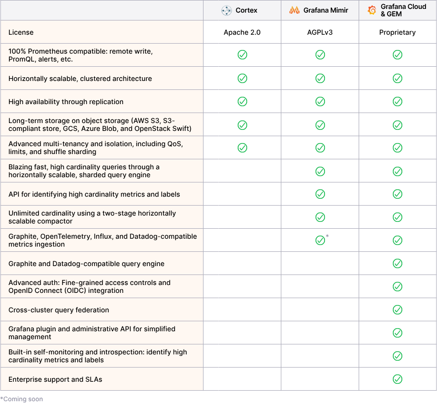Image resolution: width=437 pixels, height=407 pixels.
Task: Click Cortex checkmark for High availability row
Action: click(242, 101)
